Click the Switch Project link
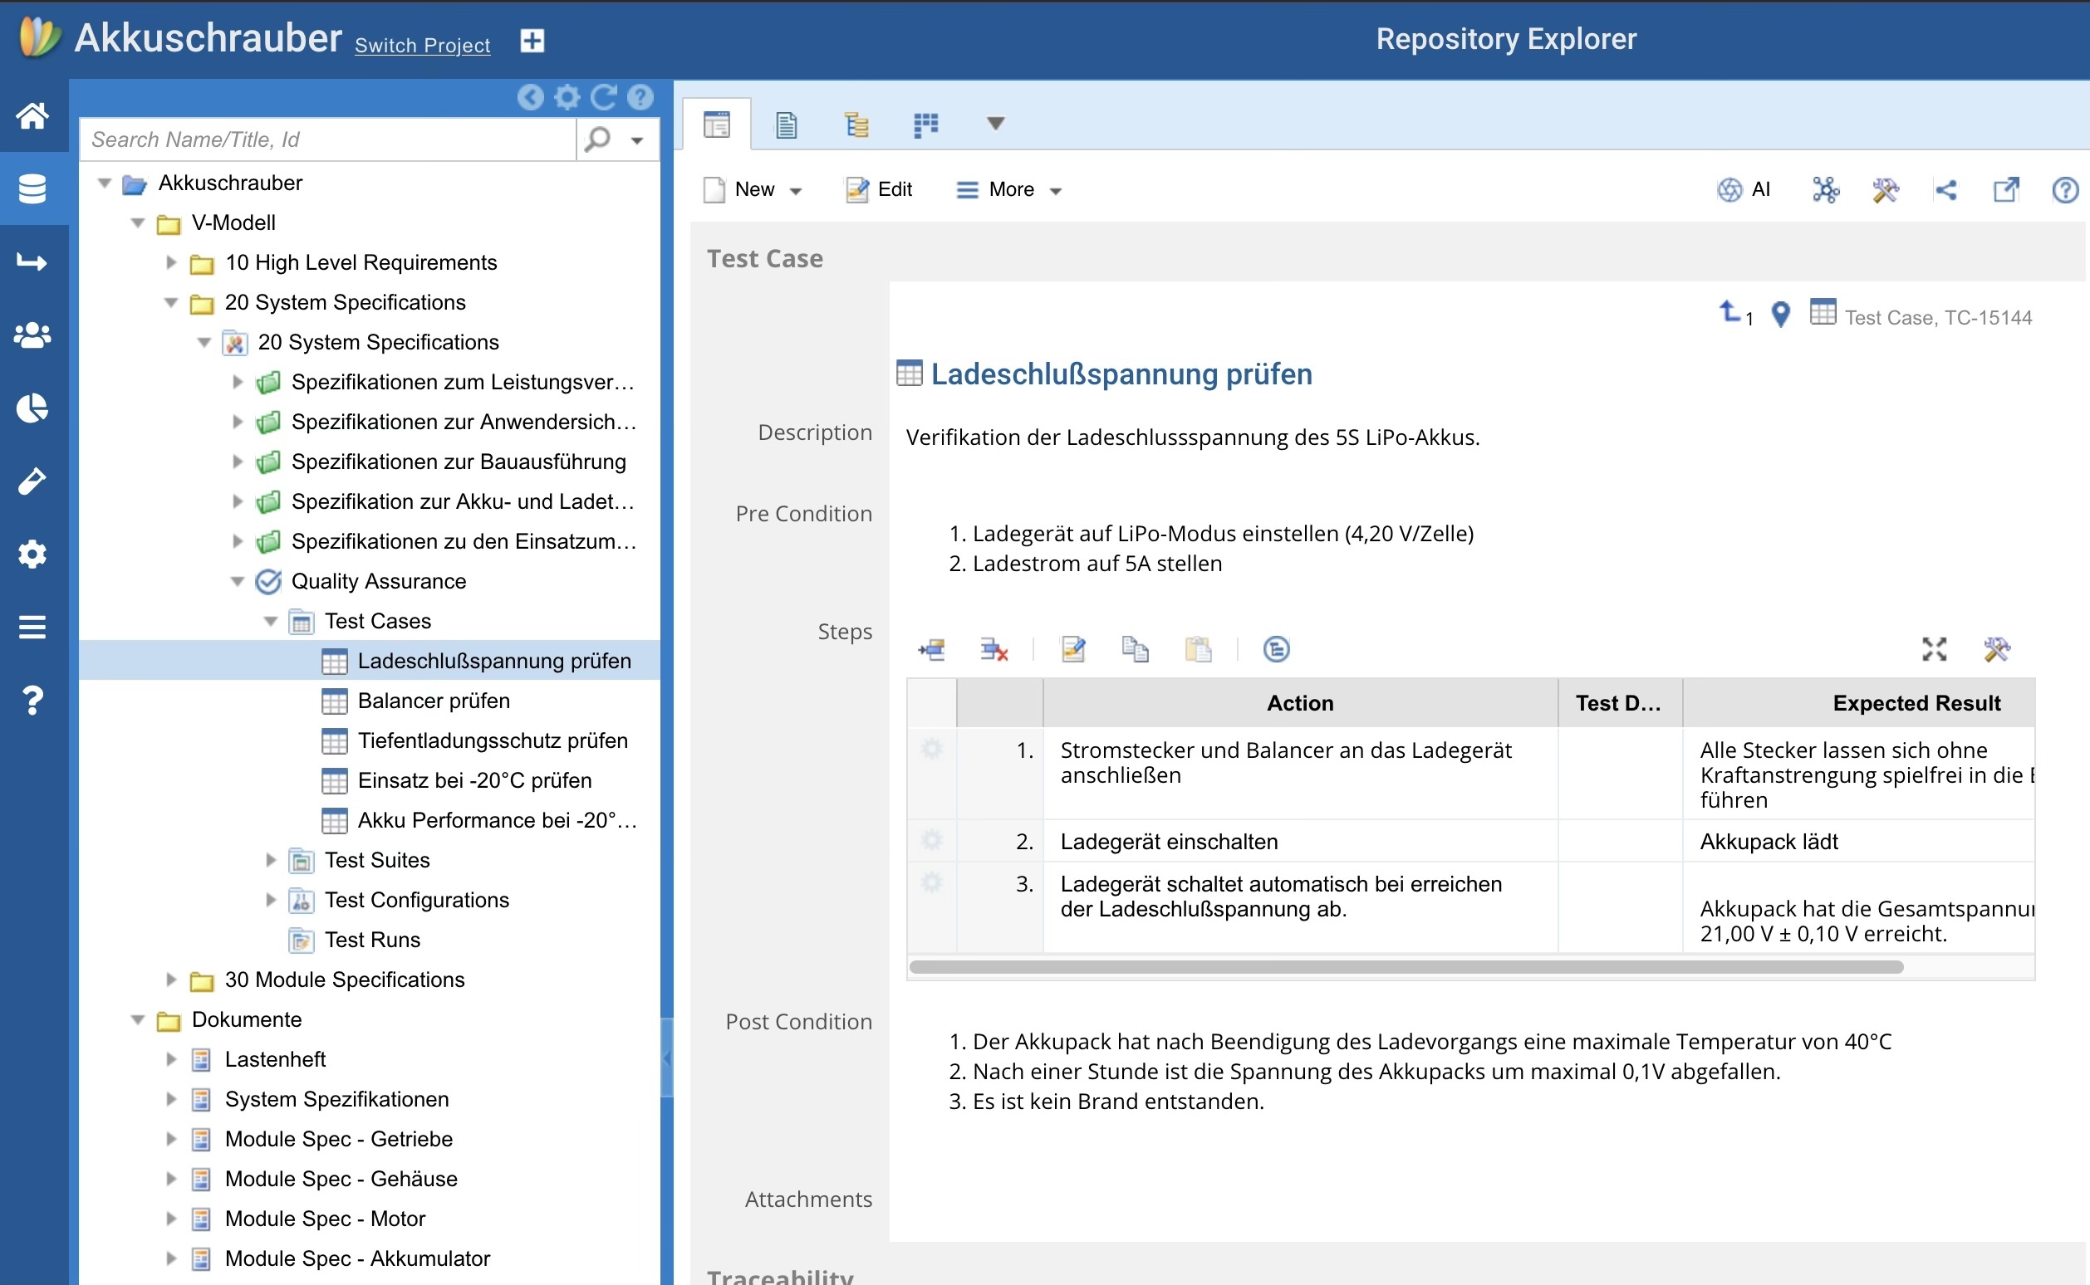 click(422, 45)
